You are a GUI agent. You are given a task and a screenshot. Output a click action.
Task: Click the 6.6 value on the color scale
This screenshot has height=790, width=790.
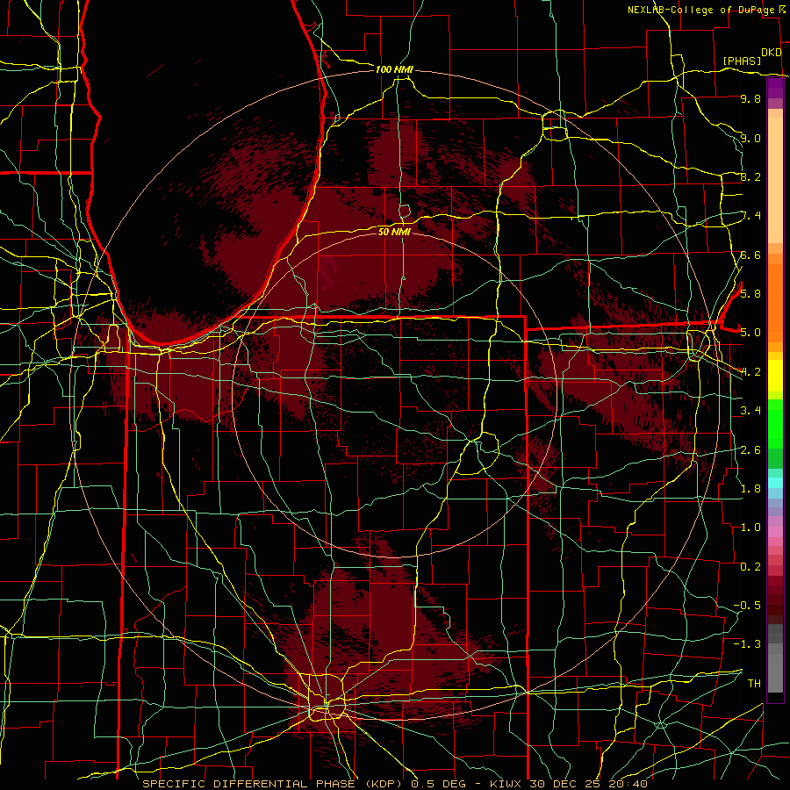coord(750,255)
